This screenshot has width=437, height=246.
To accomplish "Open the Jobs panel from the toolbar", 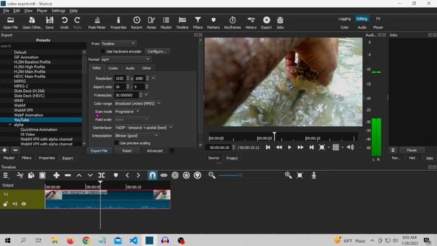I will click(x=280, y=23).
